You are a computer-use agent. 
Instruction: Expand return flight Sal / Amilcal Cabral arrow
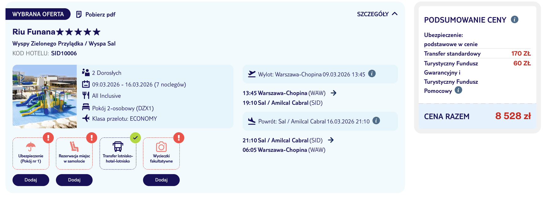tap(331, 140)
